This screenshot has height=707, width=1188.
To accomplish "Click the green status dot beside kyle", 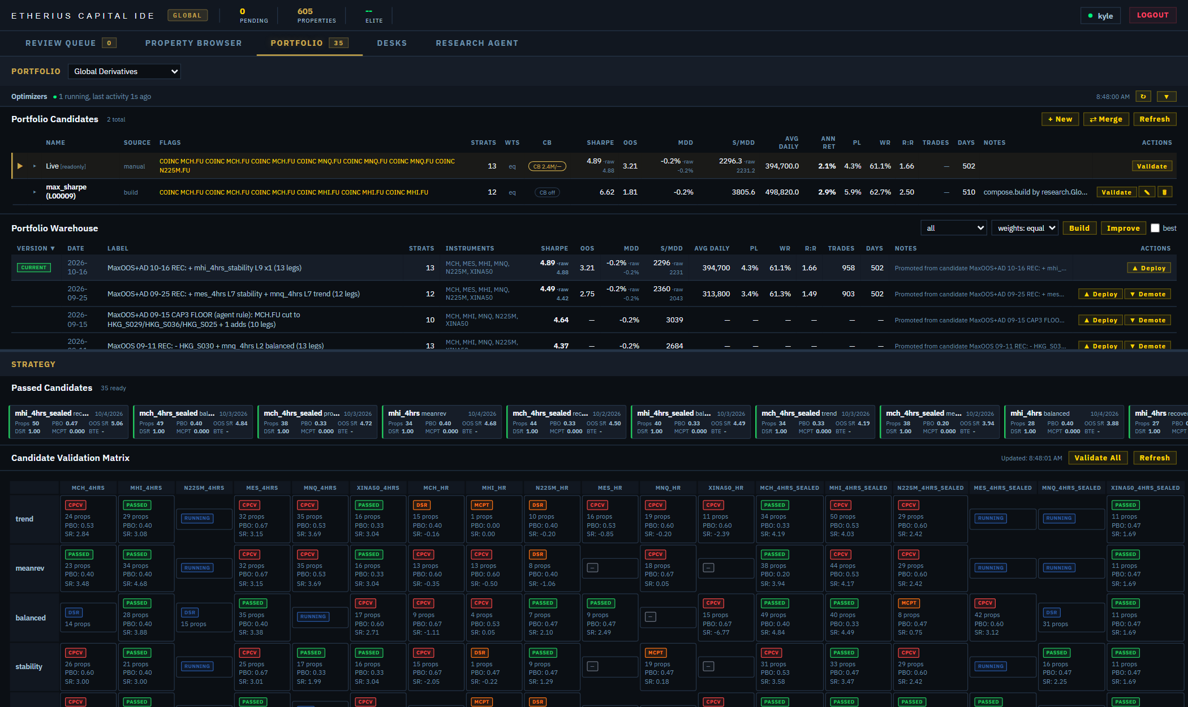I will (x=1090, y=16).
